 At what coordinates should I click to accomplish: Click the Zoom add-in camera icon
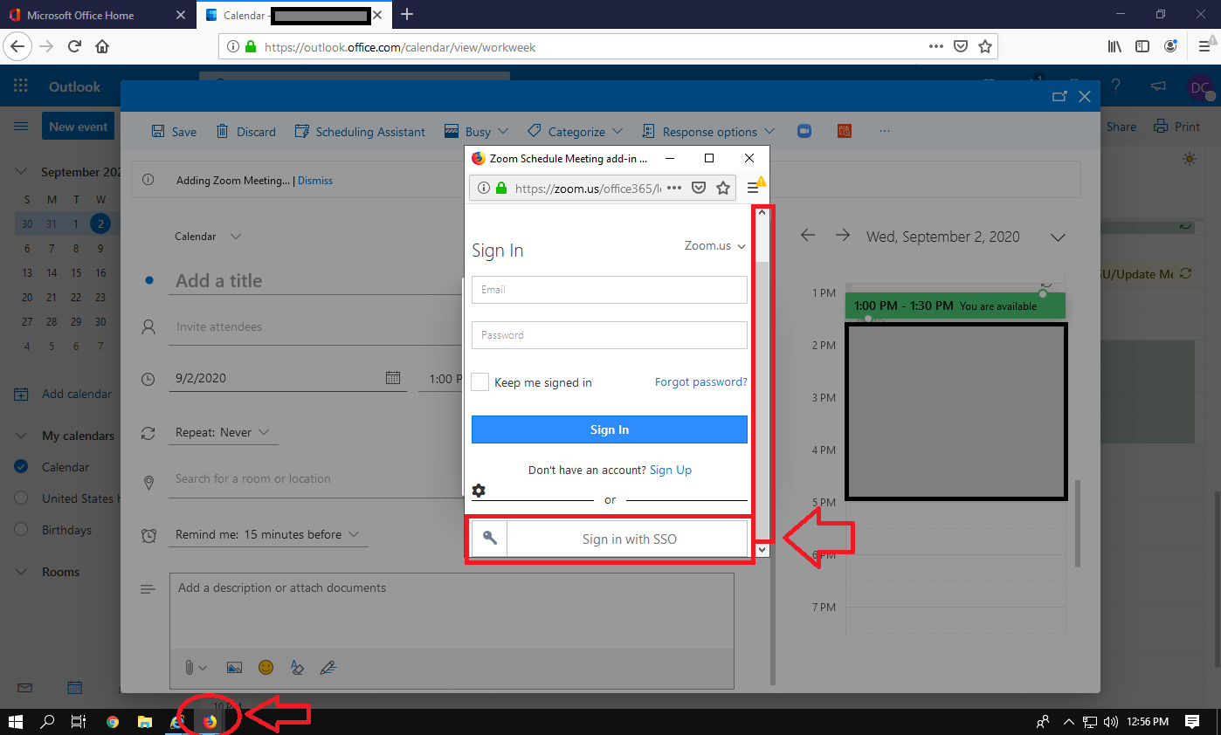pos(804,131)
